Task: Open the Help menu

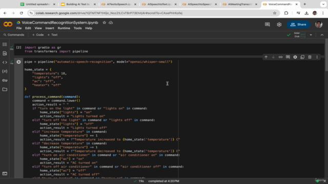Action: point(89,28)
